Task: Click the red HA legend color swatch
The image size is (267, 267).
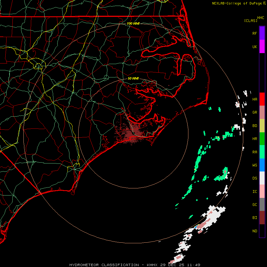Action: tap(262, 99)
